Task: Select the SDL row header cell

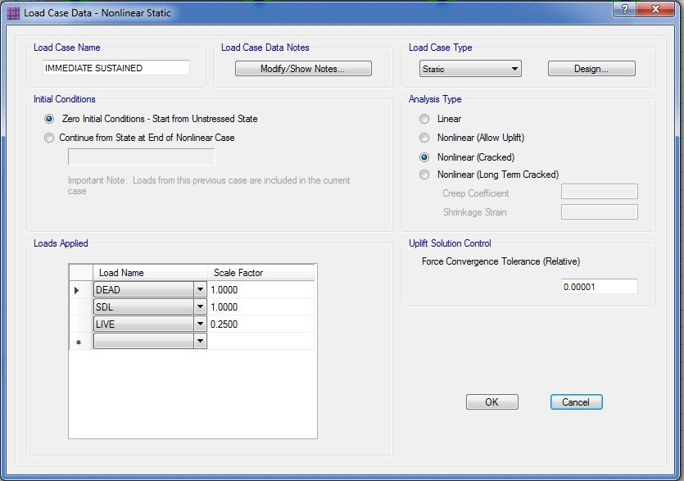Action: tap(81, 306)
